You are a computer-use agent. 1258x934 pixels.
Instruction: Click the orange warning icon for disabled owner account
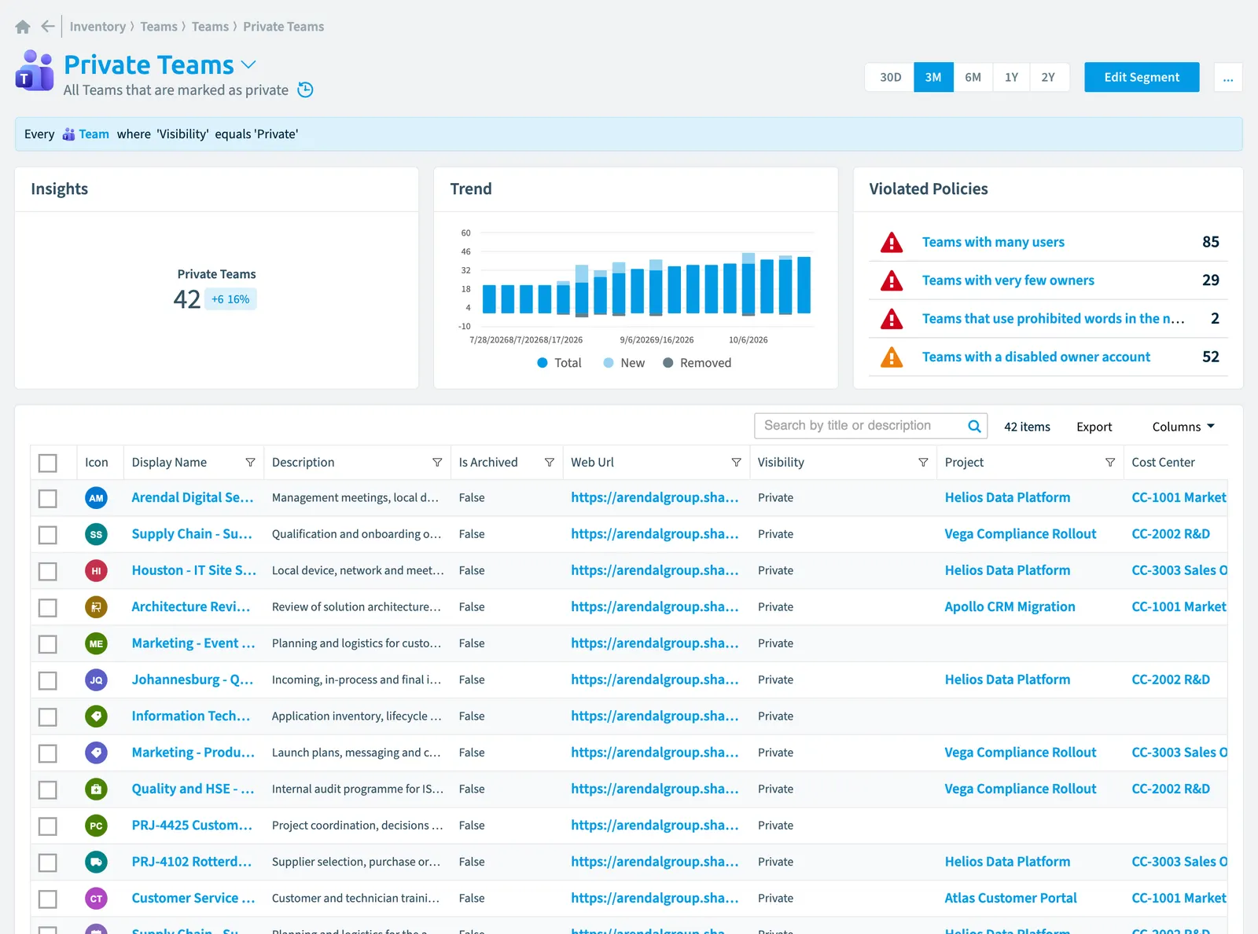(892, 357)
